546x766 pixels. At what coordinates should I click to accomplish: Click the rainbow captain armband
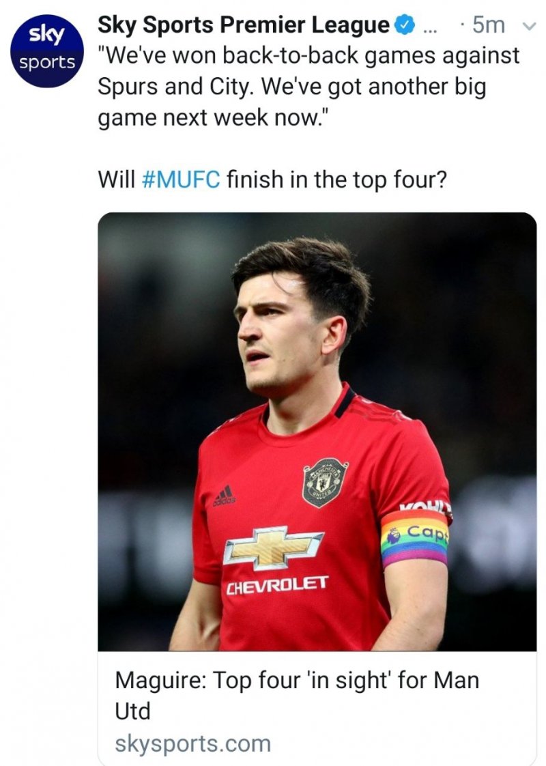[x=414, y=537]
